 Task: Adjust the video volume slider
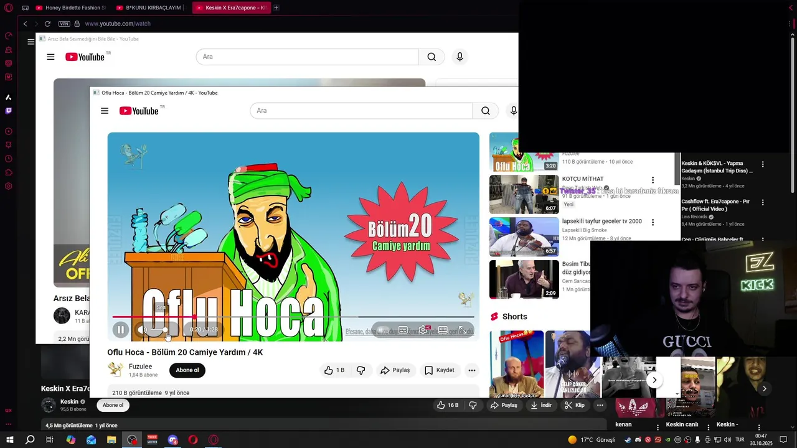159,330
